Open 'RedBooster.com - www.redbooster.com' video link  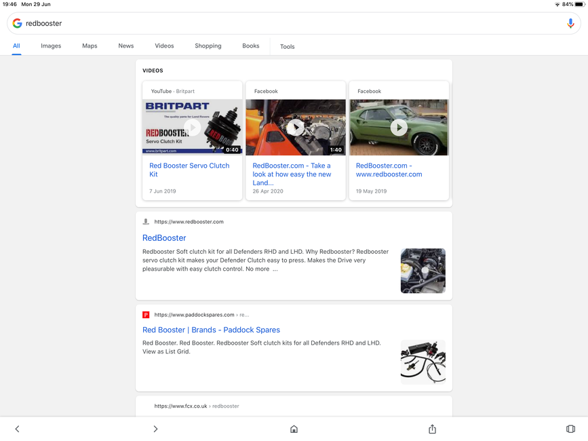389,170
